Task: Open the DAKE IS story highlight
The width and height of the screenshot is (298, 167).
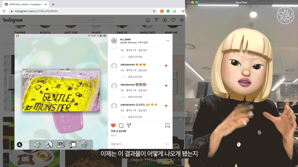Action: coord(122,30)
